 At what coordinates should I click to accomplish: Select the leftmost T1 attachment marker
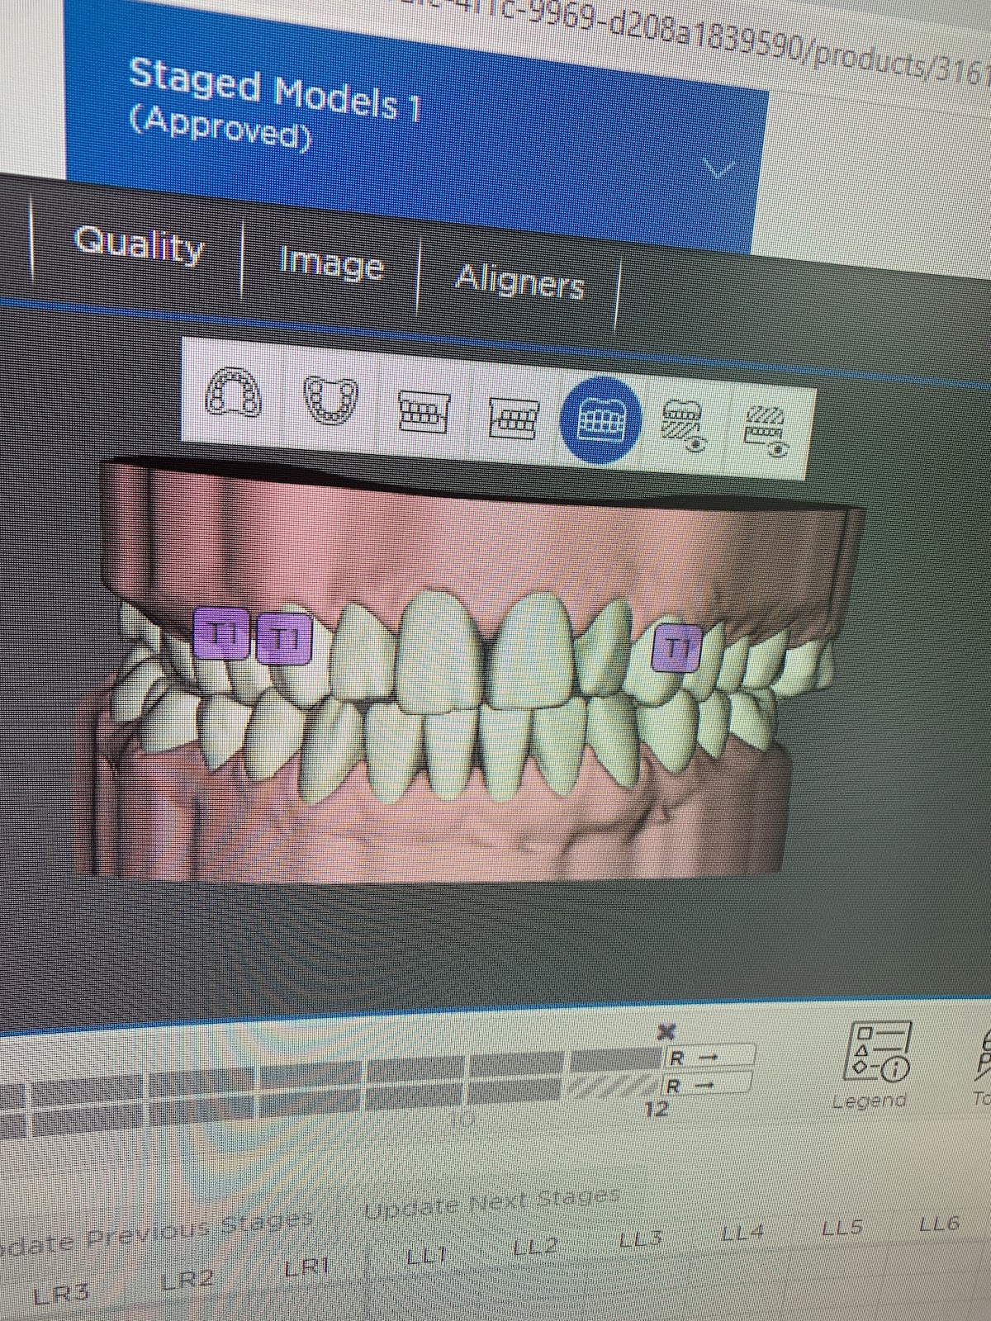pyautogui.click(x=221, y=633)
